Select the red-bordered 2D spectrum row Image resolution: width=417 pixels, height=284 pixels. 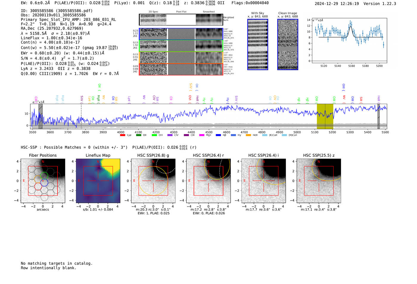[x=181, y=69]
